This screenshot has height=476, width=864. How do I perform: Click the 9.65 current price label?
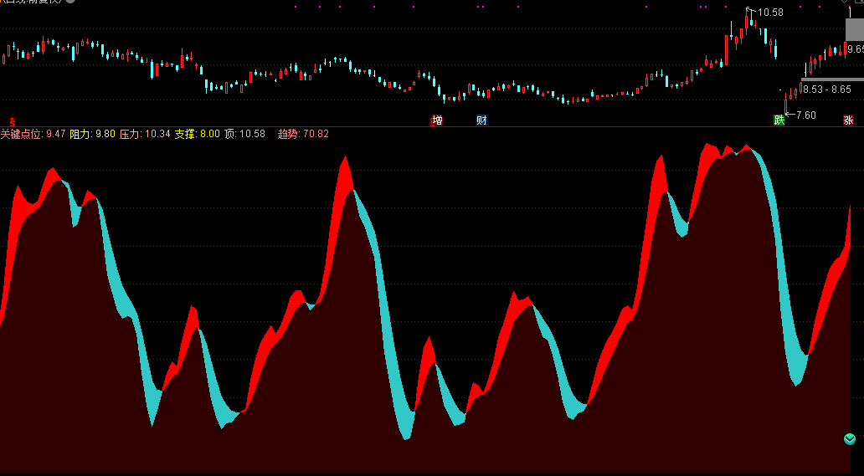click(855, 50)
